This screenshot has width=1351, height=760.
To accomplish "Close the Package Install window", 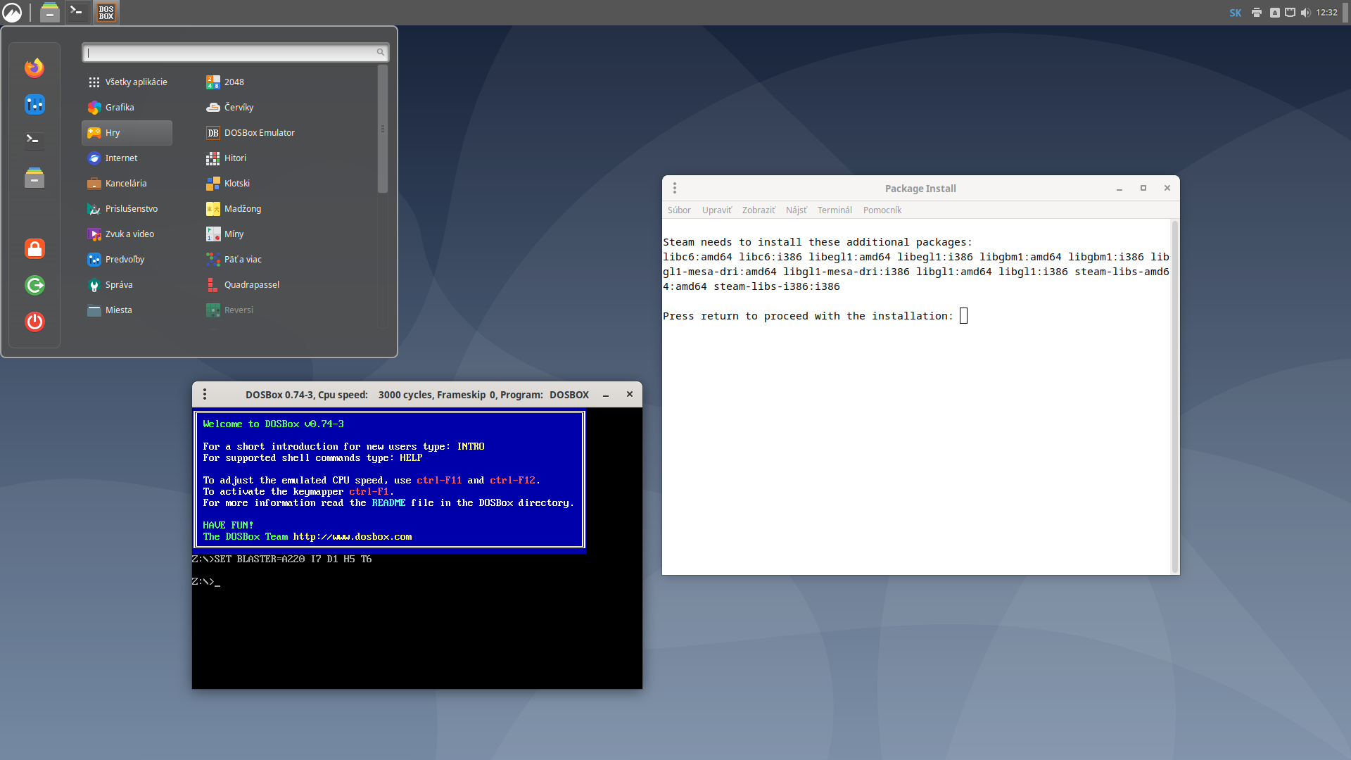I will [x=1167, y=189].
